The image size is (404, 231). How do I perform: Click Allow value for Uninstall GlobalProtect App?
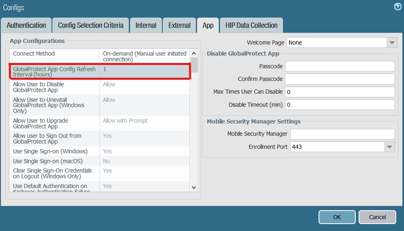tap(109, 100)
